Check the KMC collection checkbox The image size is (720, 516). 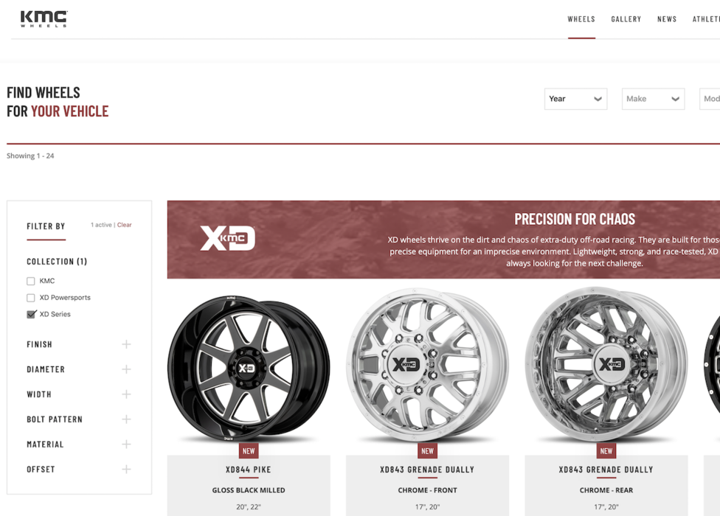point(31,281)
